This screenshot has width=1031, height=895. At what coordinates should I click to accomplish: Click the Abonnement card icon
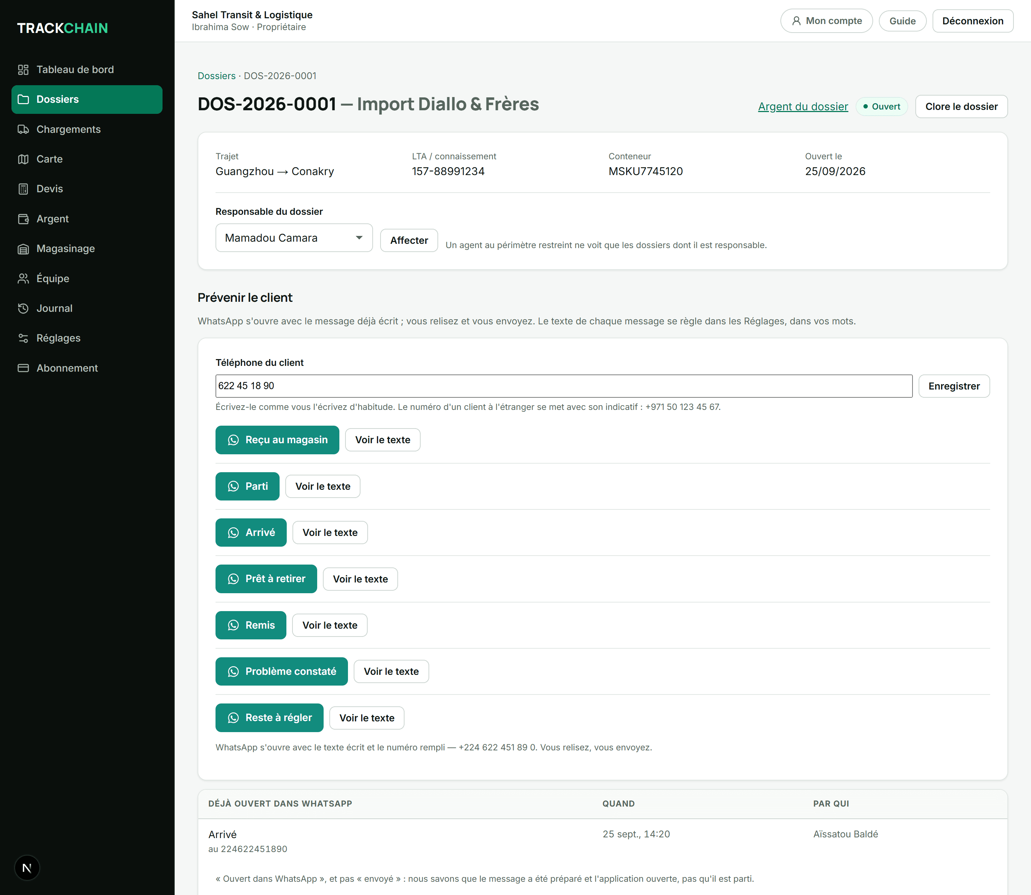click(x=23, y=368)
